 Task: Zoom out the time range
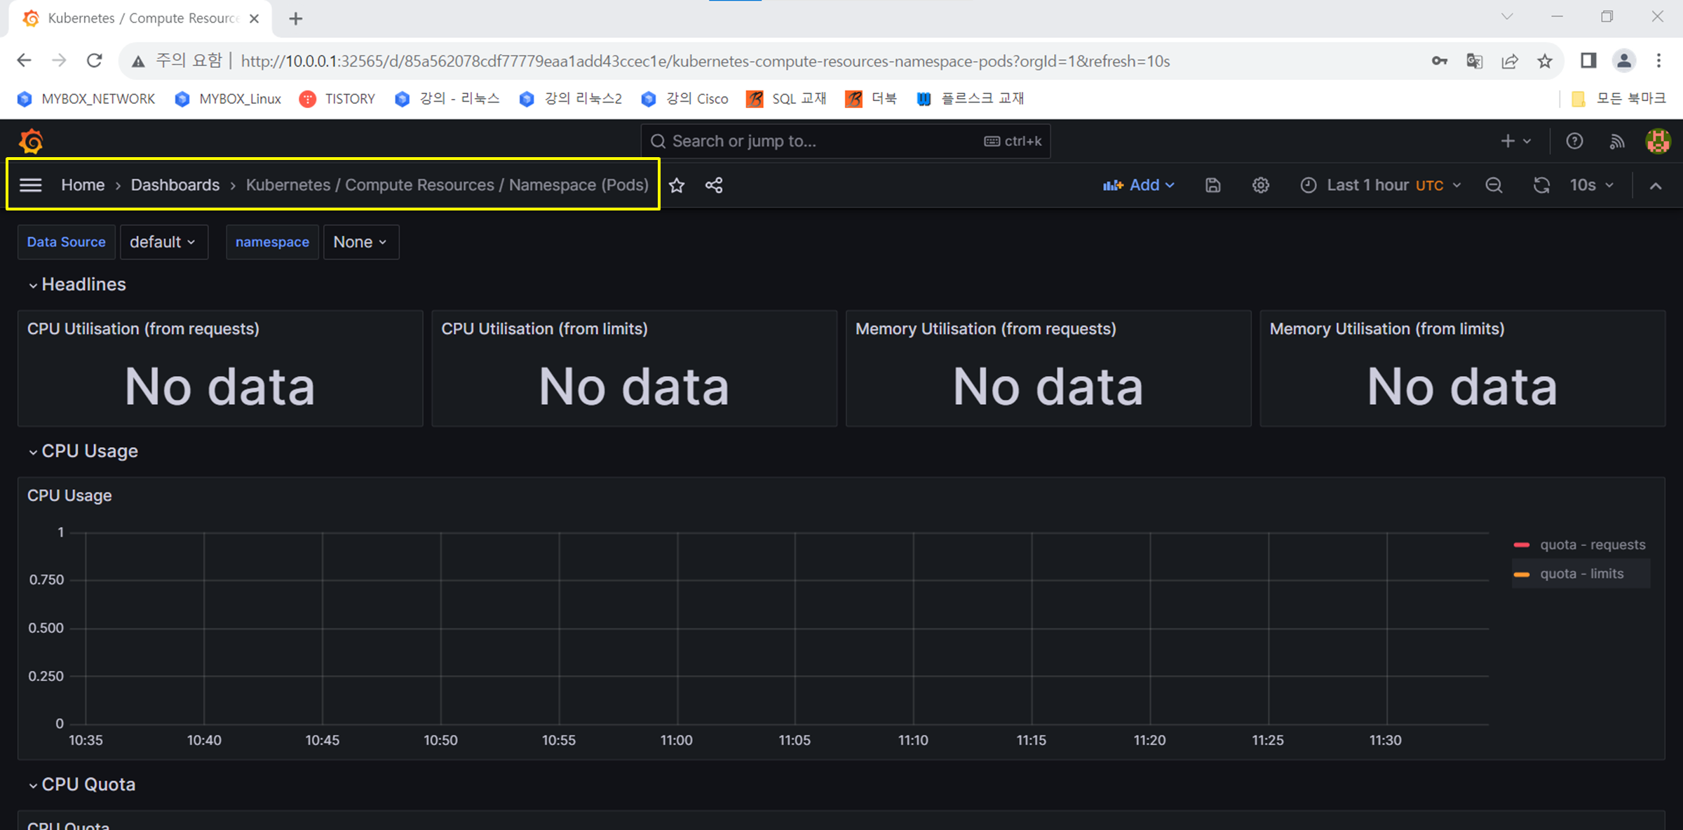click(1494, 185)
